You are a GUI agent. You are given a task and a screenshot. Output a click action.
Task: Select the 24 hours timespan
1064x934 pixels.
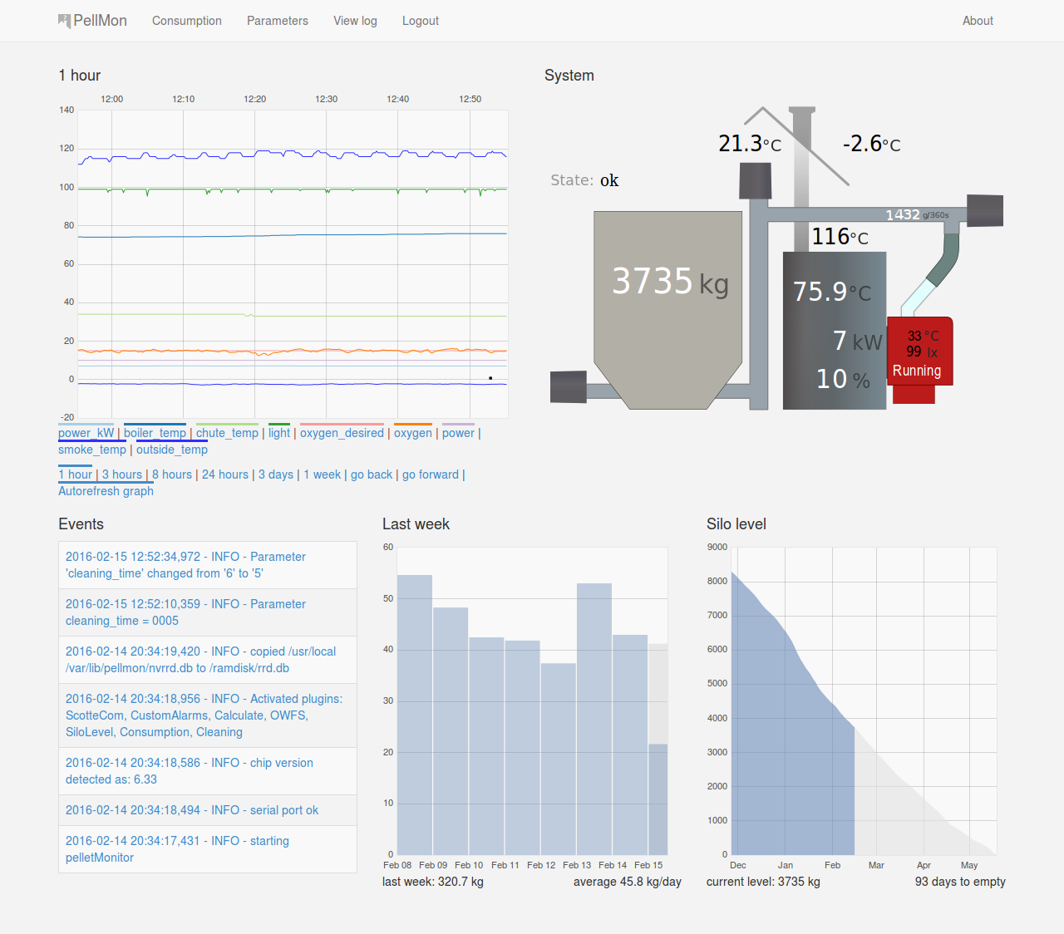point(225,474)
